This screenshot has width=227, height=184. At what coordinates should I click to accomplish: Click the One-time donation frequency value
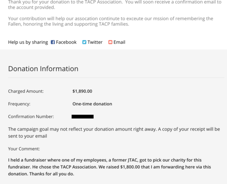click(92, 104)
